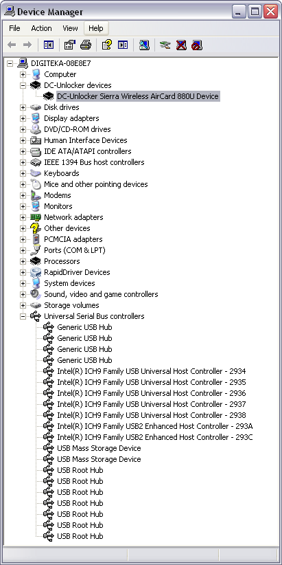Image resolution: width=282 pixels, height=565 pixels.
Task: Click the System devices icon
Action: pyautogui.click(x=35, y=283)
